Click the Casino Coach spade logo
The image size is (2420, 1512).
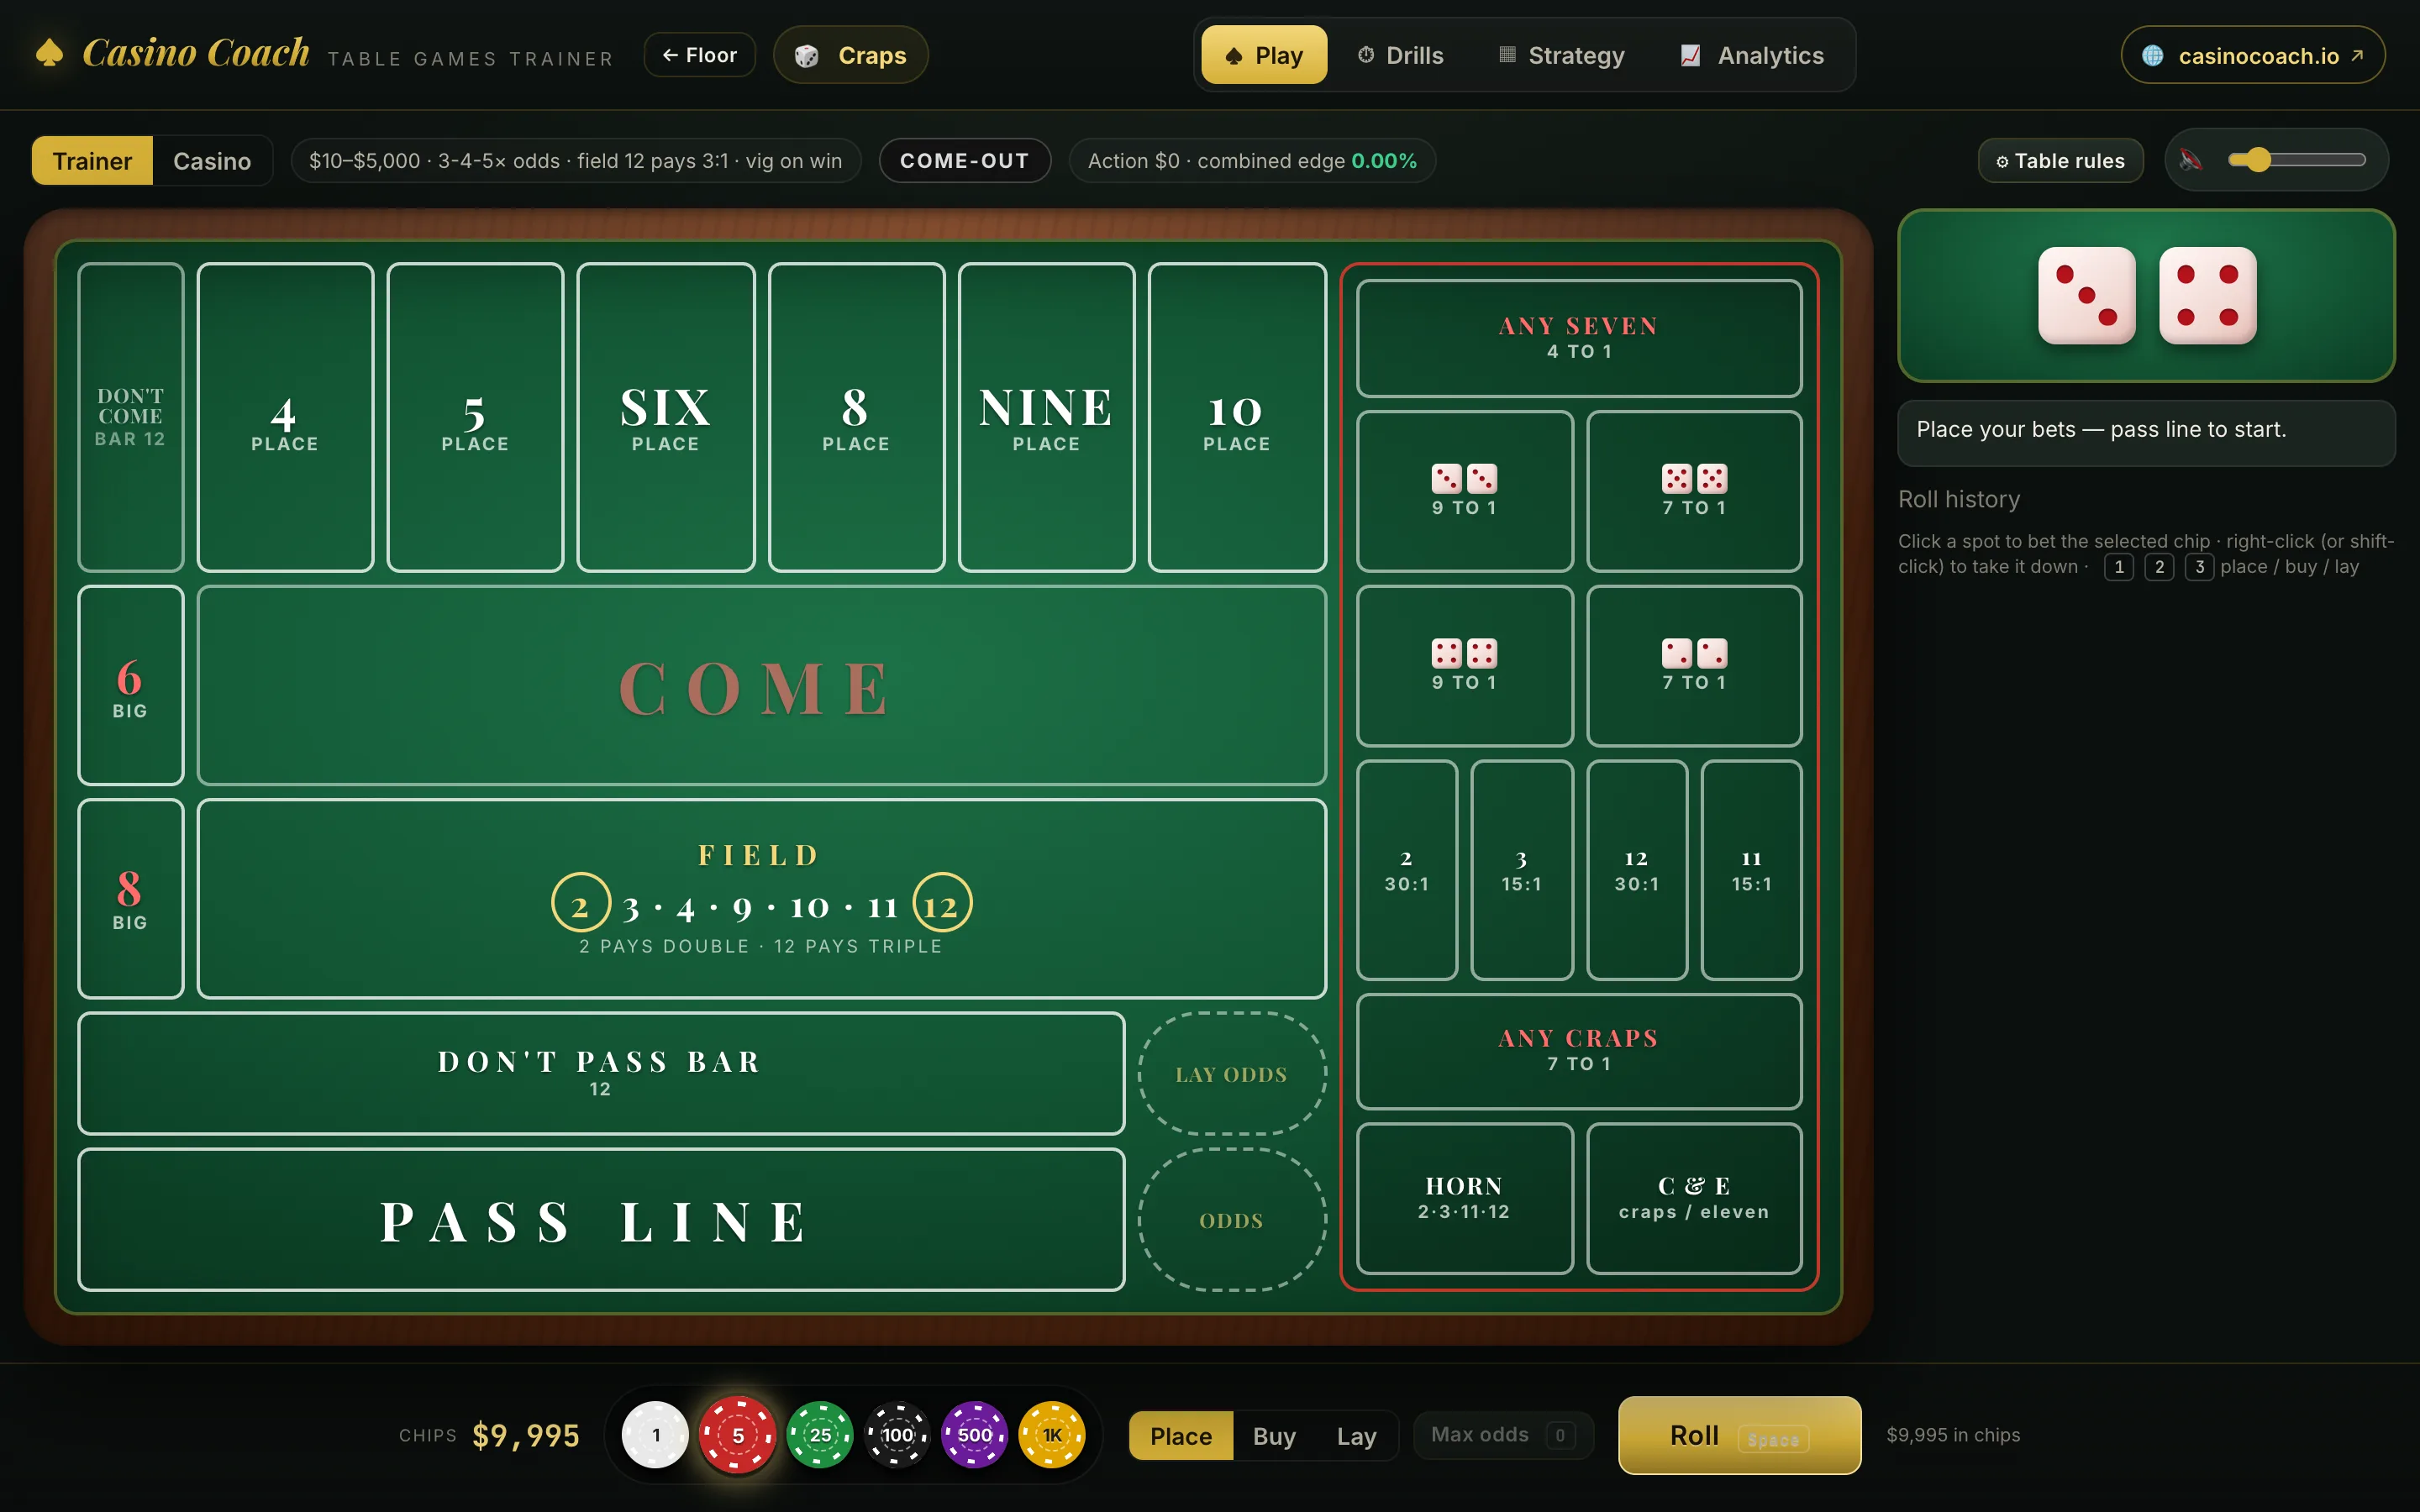click(49, 53)
